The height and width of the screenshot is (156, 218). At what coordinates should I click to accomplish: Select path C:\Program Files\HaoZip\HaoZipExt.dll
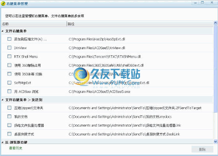97,39
